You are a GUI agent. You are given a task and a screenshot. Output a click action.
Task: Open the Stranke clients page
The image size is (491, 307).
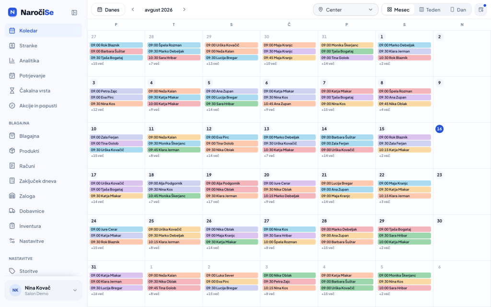pos(44,46)
